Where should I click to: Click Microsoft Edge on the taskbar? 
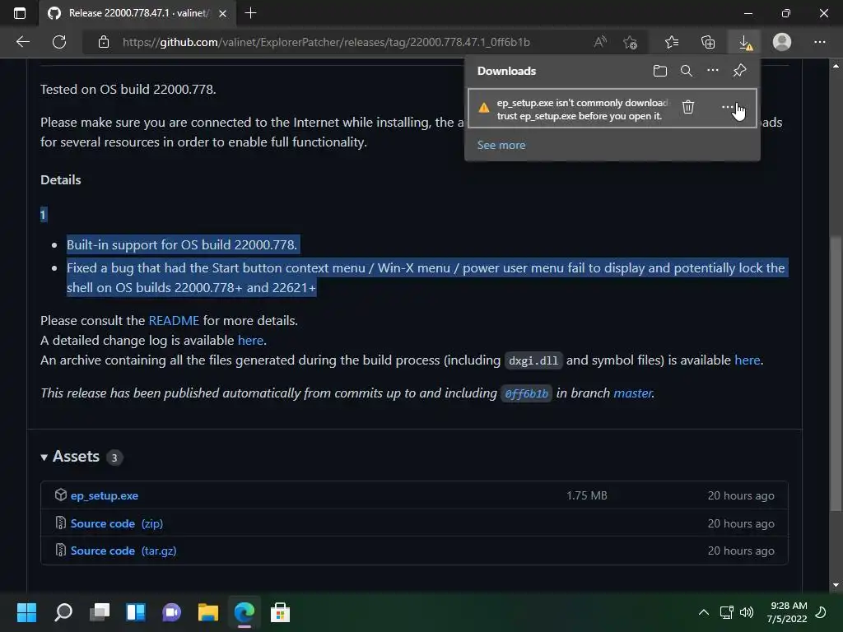(244, 612)
